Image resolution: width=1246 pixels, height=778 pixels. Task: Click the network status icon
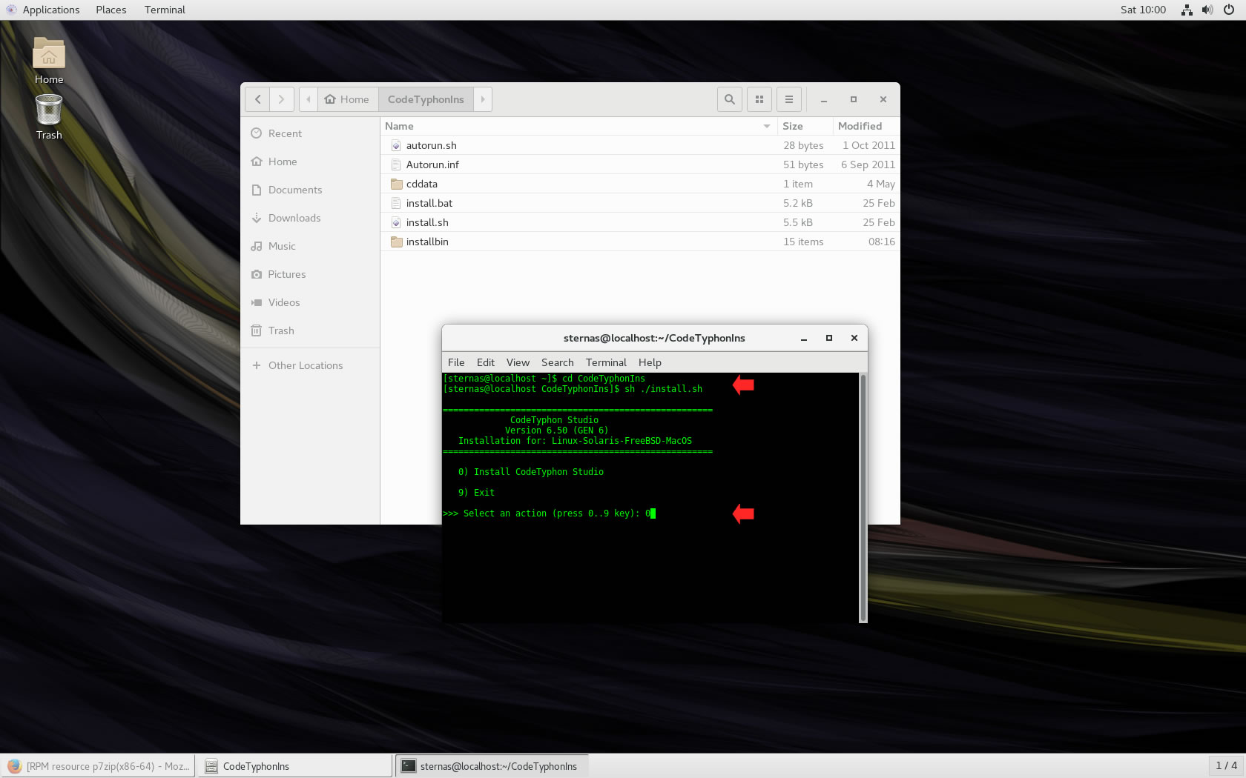point(1187,10)
